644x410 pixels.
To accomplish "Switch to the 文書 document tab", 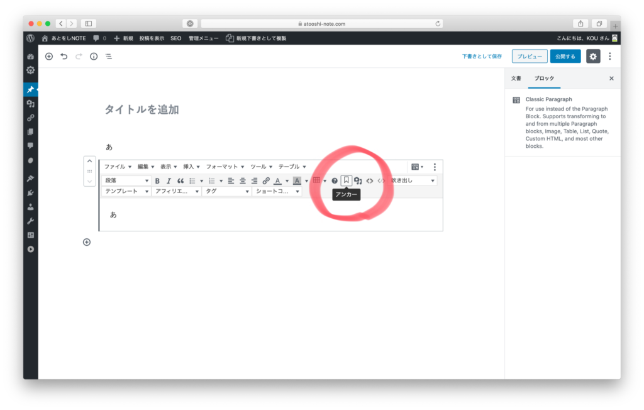I will tap(516, 79).
